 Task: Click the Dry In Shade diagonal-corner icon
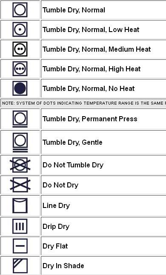click(20, 266)
